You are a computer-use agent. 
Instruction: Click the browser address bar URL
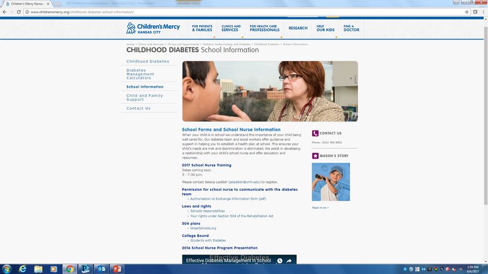pos(82,12)
